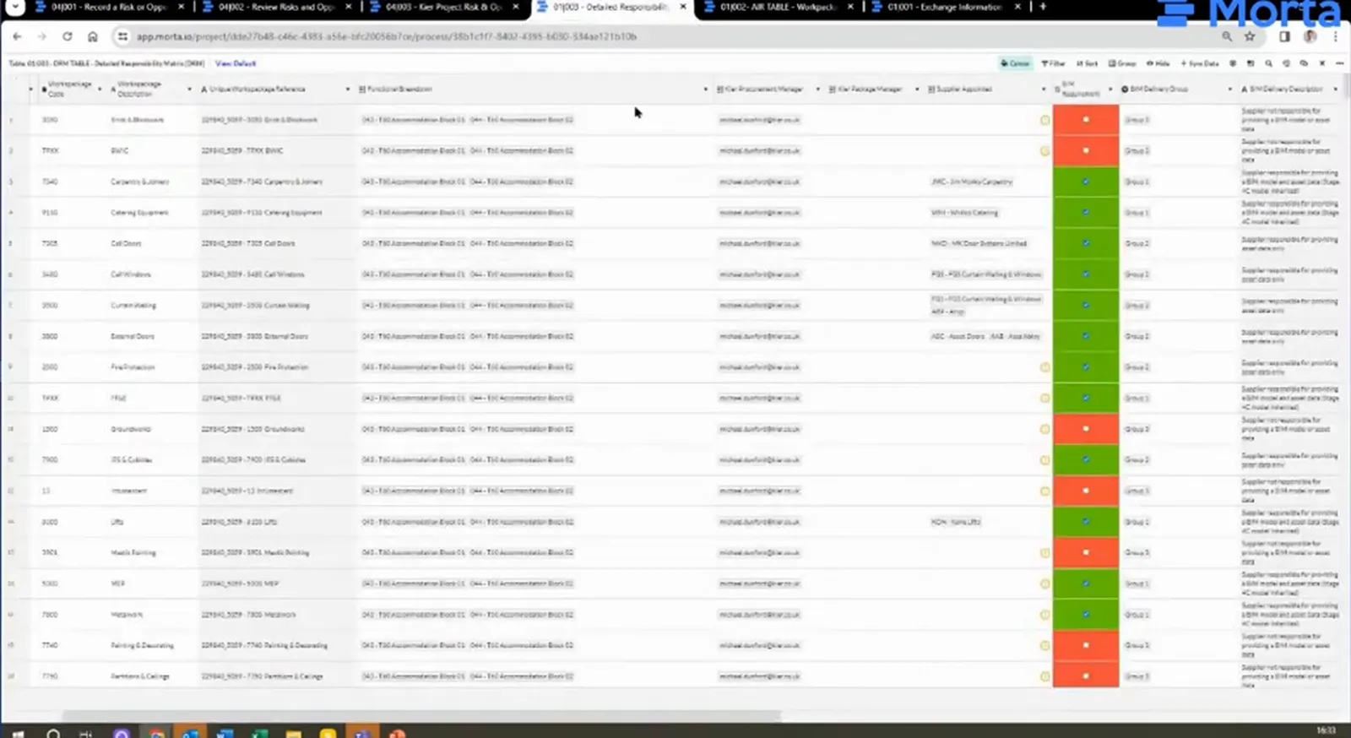Click the horizontal scrollbar below the table
This screenshot has height=738, width=1351.
pos(420,716)
